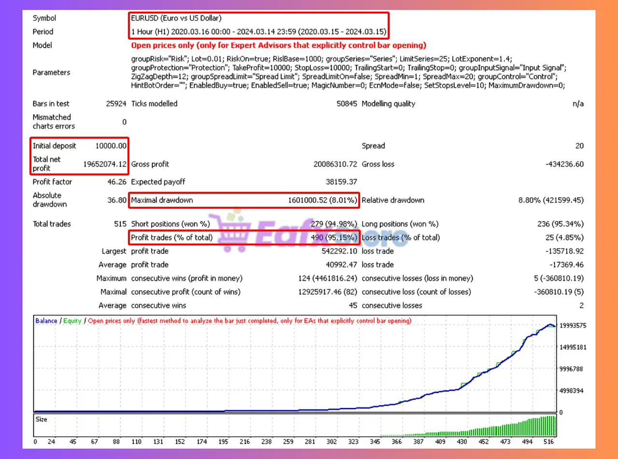
Task: Click the blue Balance legend label
Action: [x=46, y=321]
